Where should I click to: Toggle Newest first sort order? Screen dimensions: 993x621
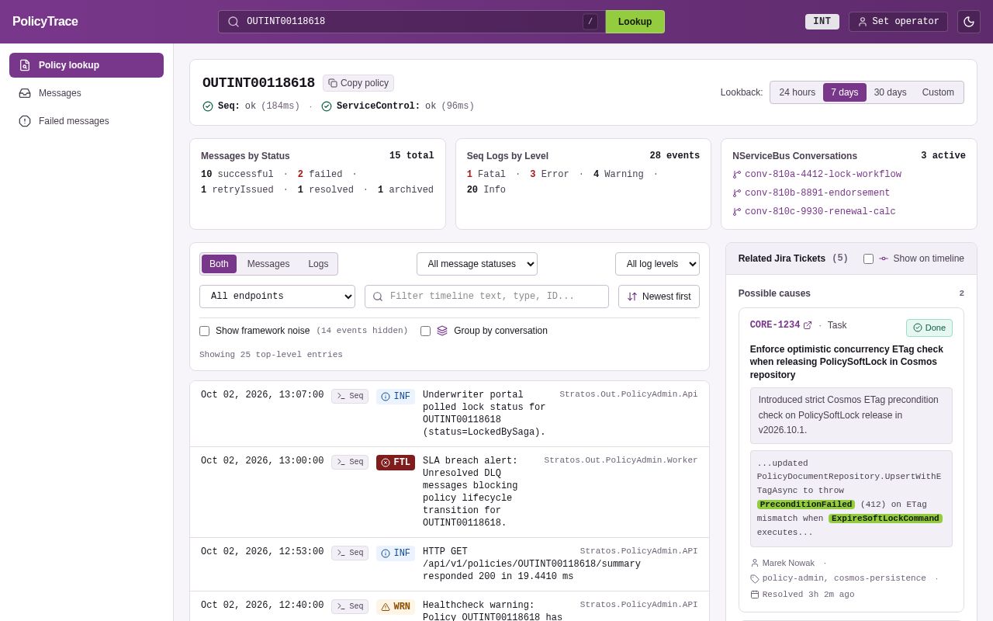coord(659,297)
